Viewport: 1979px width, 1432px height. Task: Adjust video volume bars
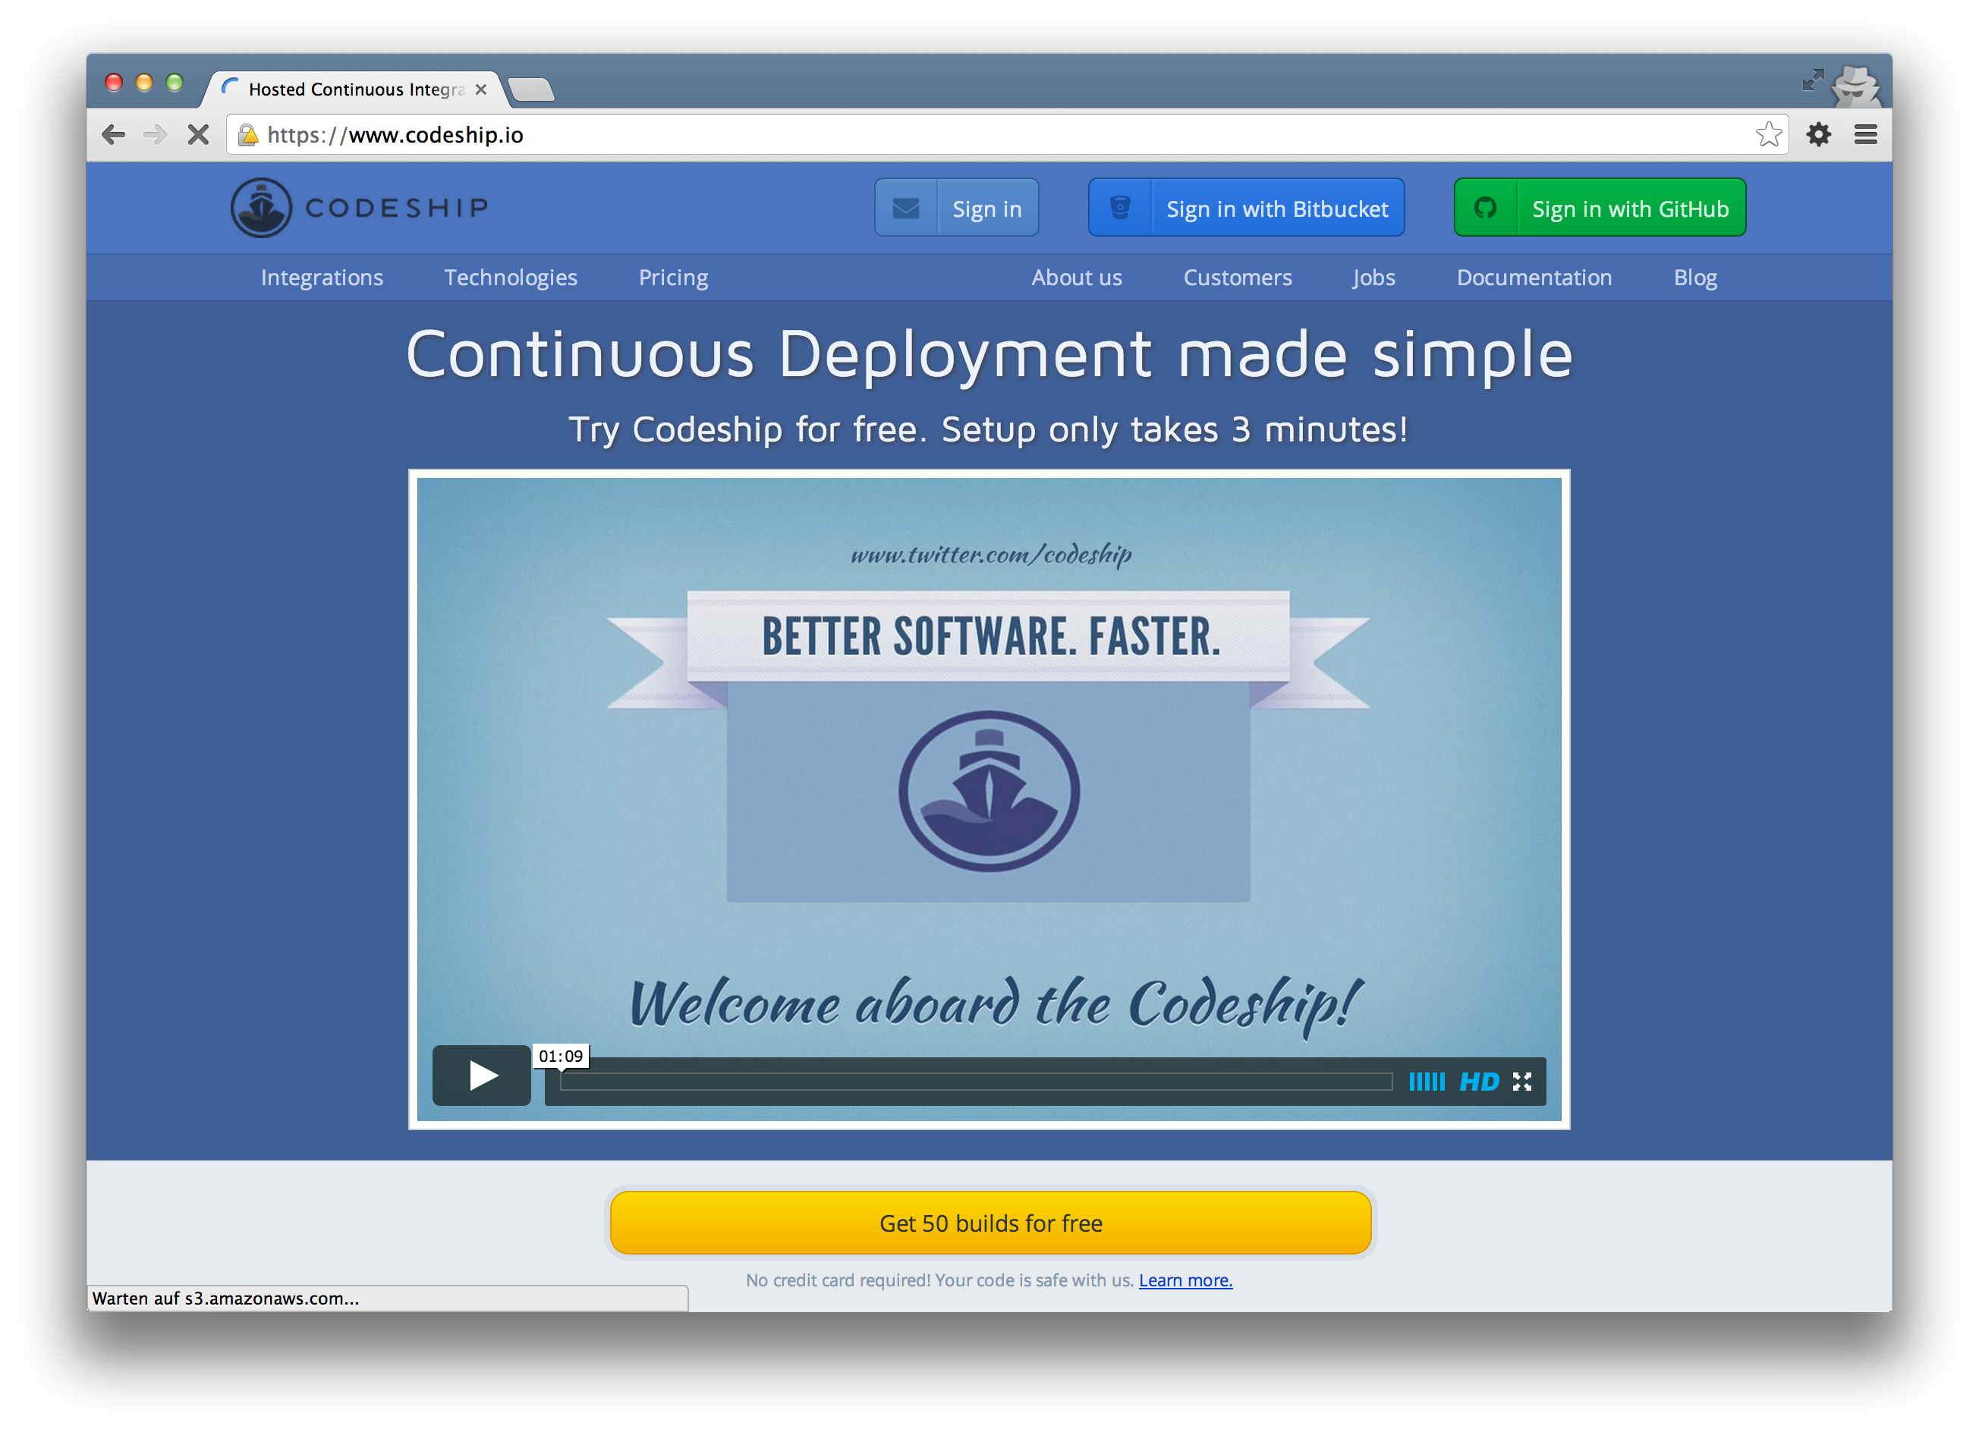click(1427, 1082)
